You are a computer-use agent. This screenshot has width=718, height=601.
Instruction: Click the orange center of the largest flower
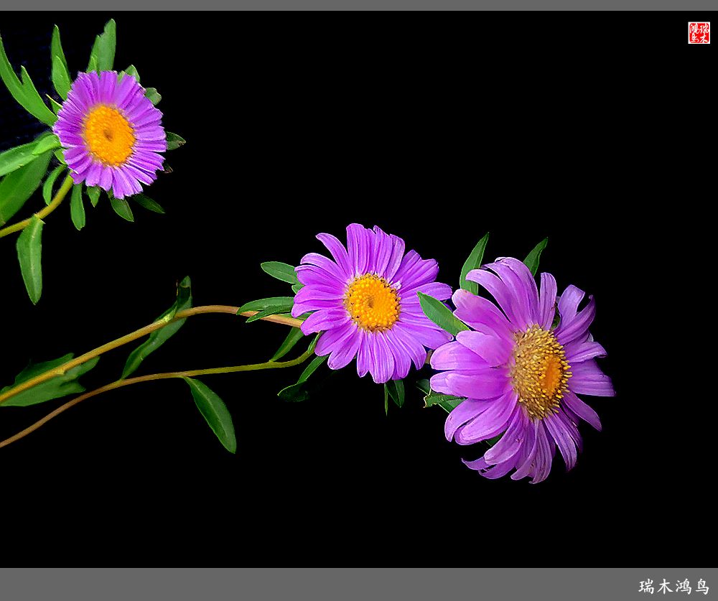tap(542, 372)
